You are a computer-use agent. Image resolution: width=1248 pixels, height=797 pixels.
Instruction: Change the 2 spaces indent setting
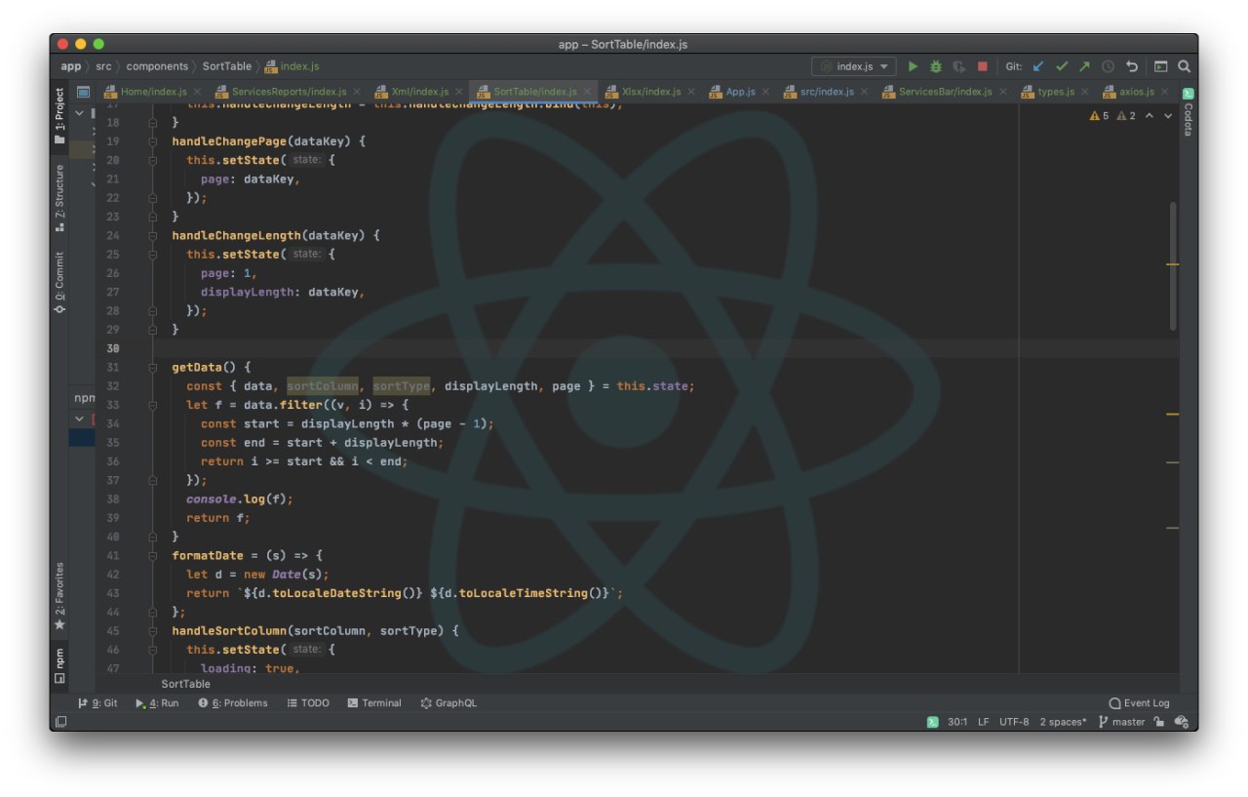[x=1063, y=722]
